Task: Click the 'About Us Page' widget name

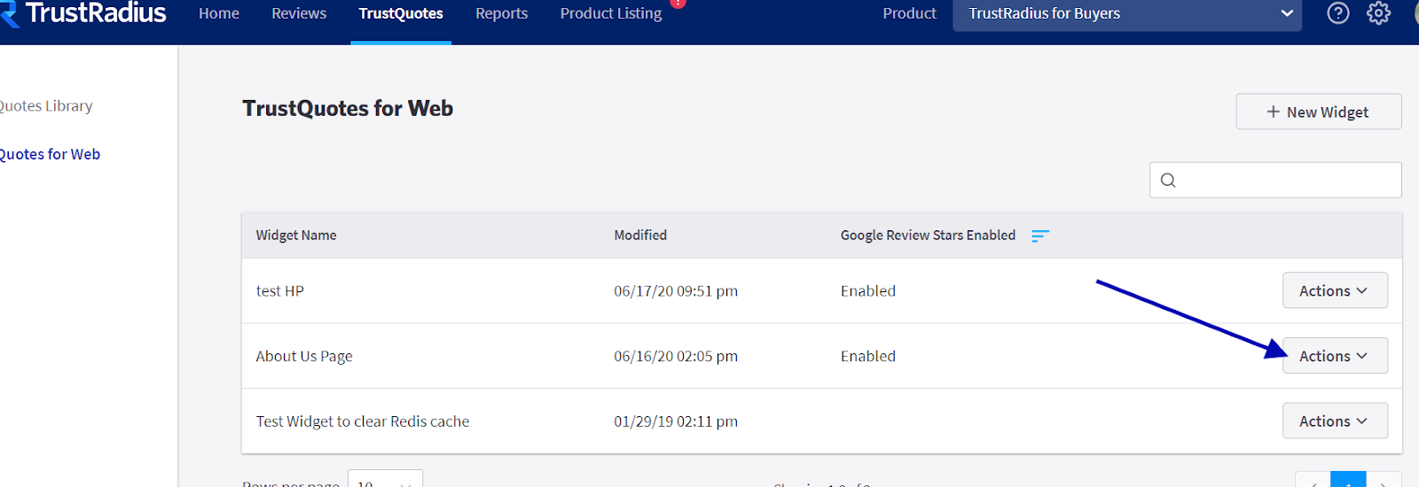Action: pos(304,357)
